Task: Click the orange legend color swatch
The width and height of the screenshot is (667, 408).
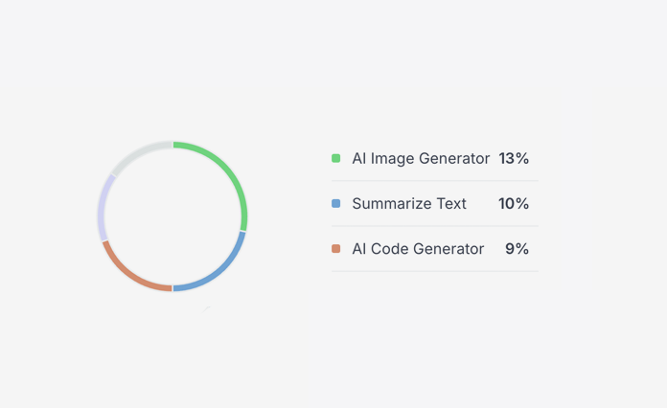Action: 336,249
